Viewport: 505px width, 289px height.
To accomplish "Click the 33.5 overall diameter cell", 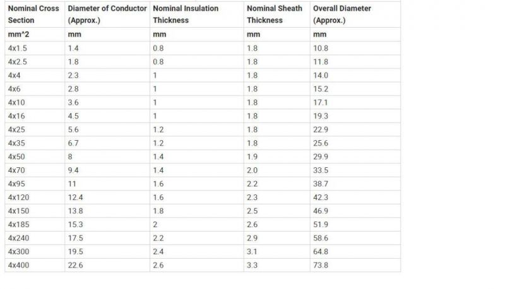I will (355, 170).
